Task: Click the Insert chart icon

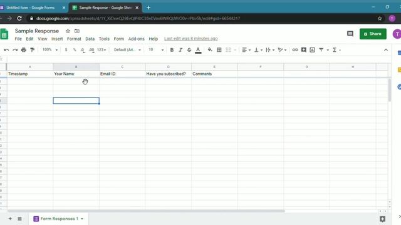Action: click(312, 50)
